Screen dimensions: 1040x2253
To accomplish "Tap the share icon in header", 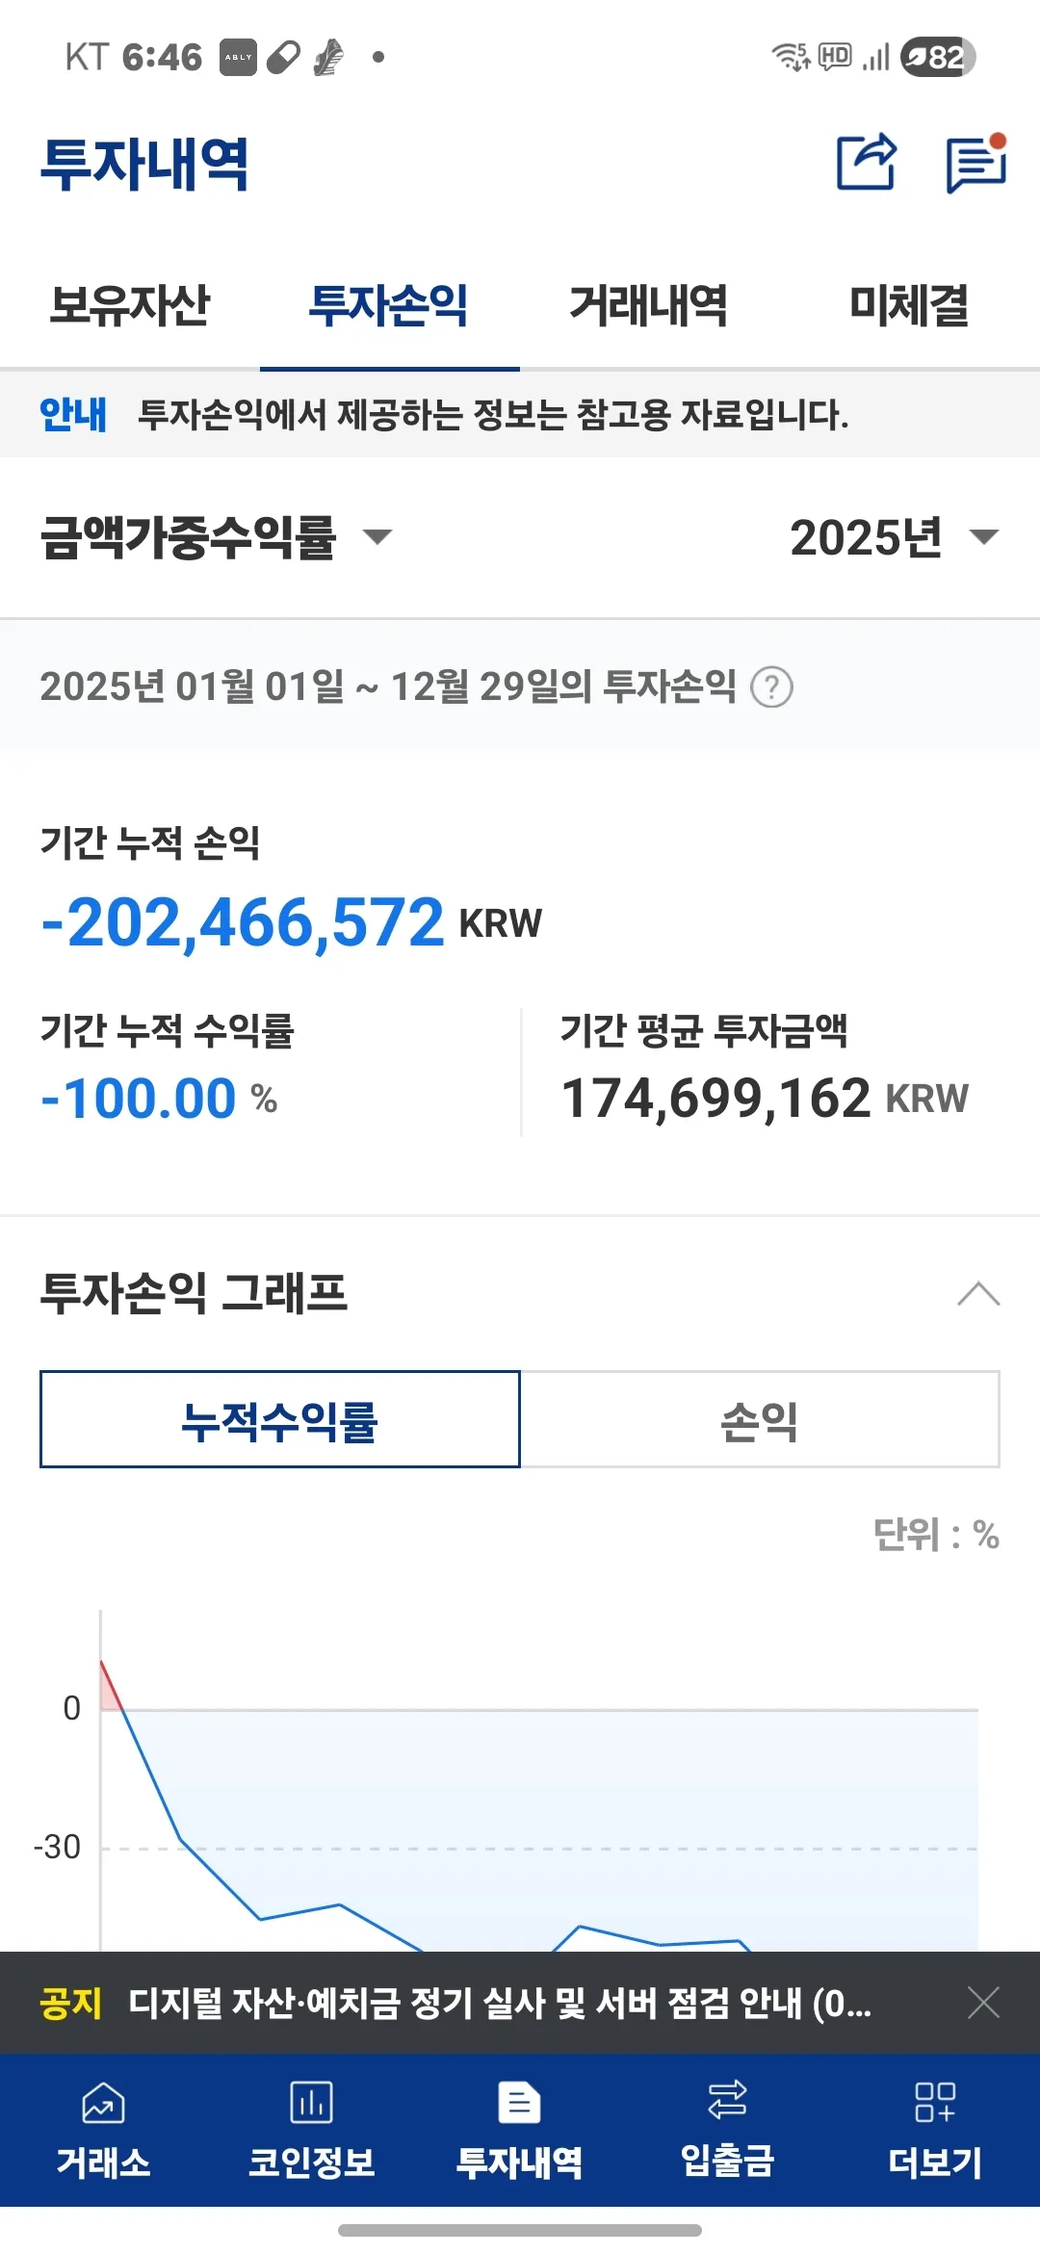I will tap(866, 162).
